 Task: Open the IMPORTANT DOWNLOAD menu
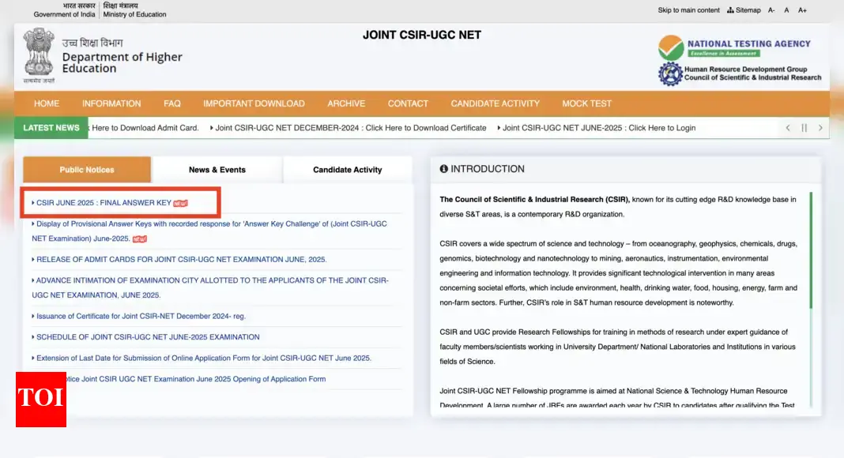[254, 103]
